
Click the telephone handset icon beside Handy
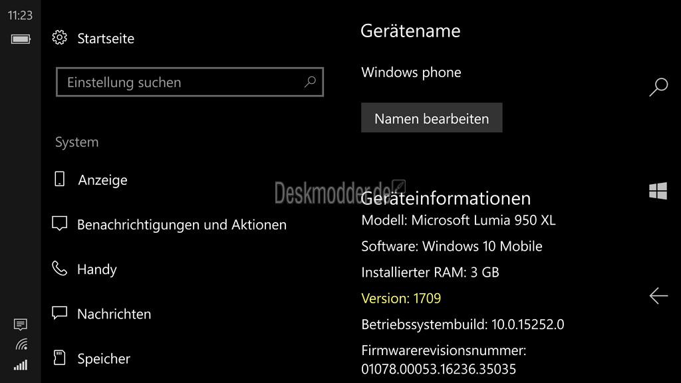tap(59, 269)
